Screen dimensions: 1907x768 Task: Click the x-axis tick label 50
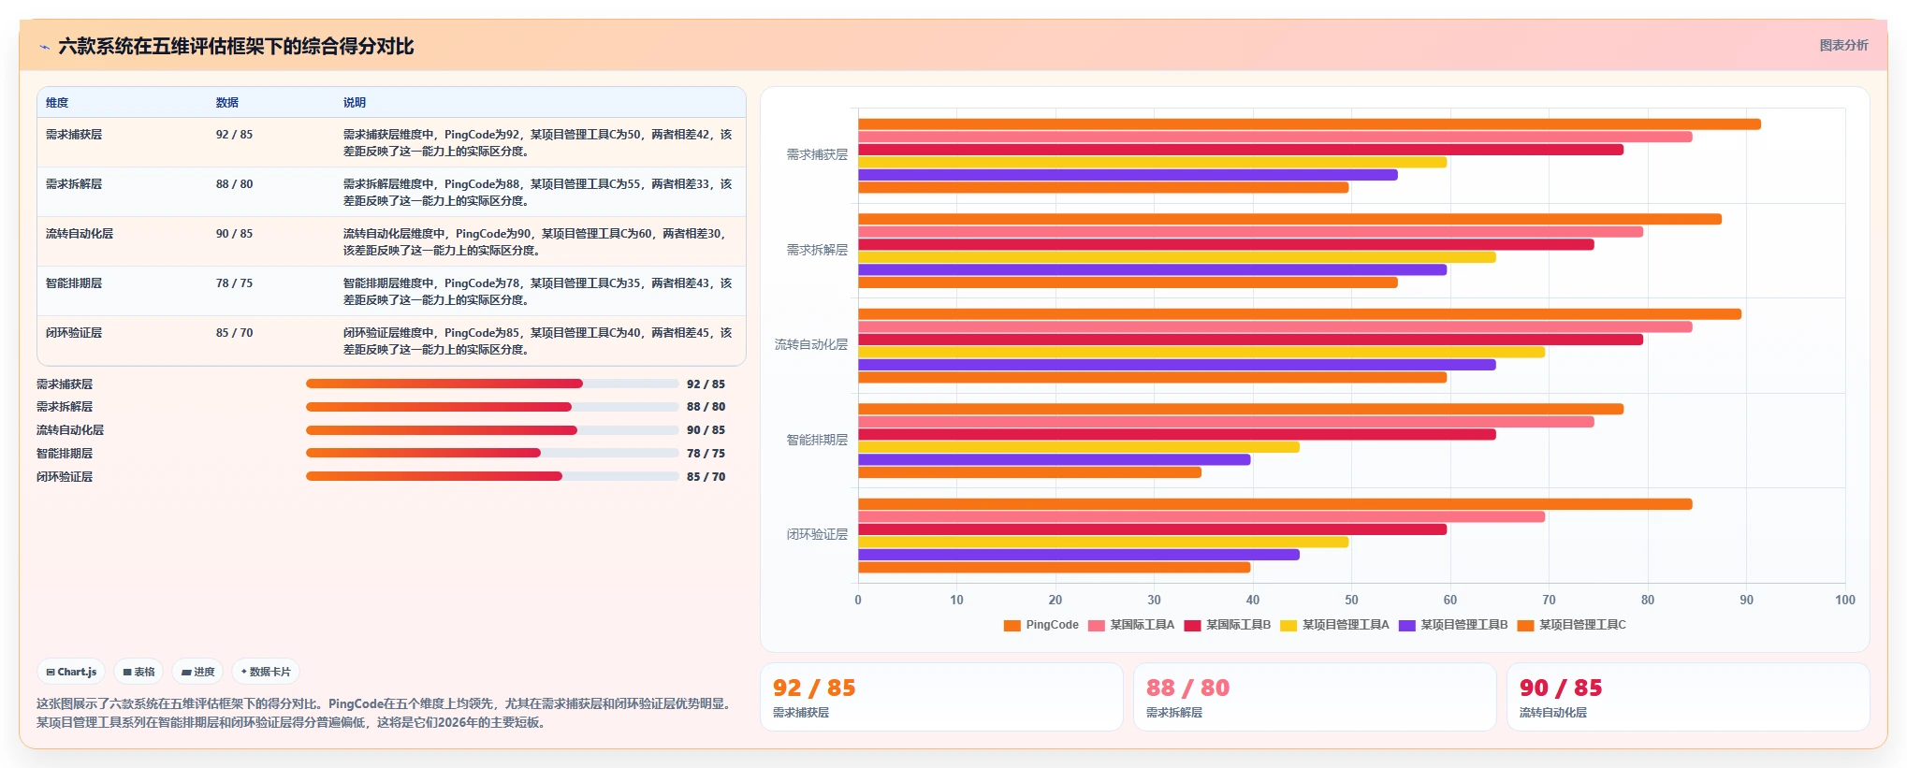[x=1351, y=601]
